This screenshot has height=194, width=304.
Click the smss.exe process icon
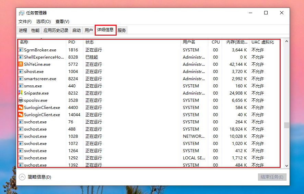pos(21,86)
